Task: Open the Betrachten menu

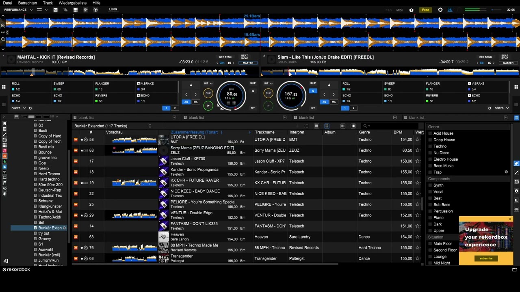Action: click(x=28, y=3)
